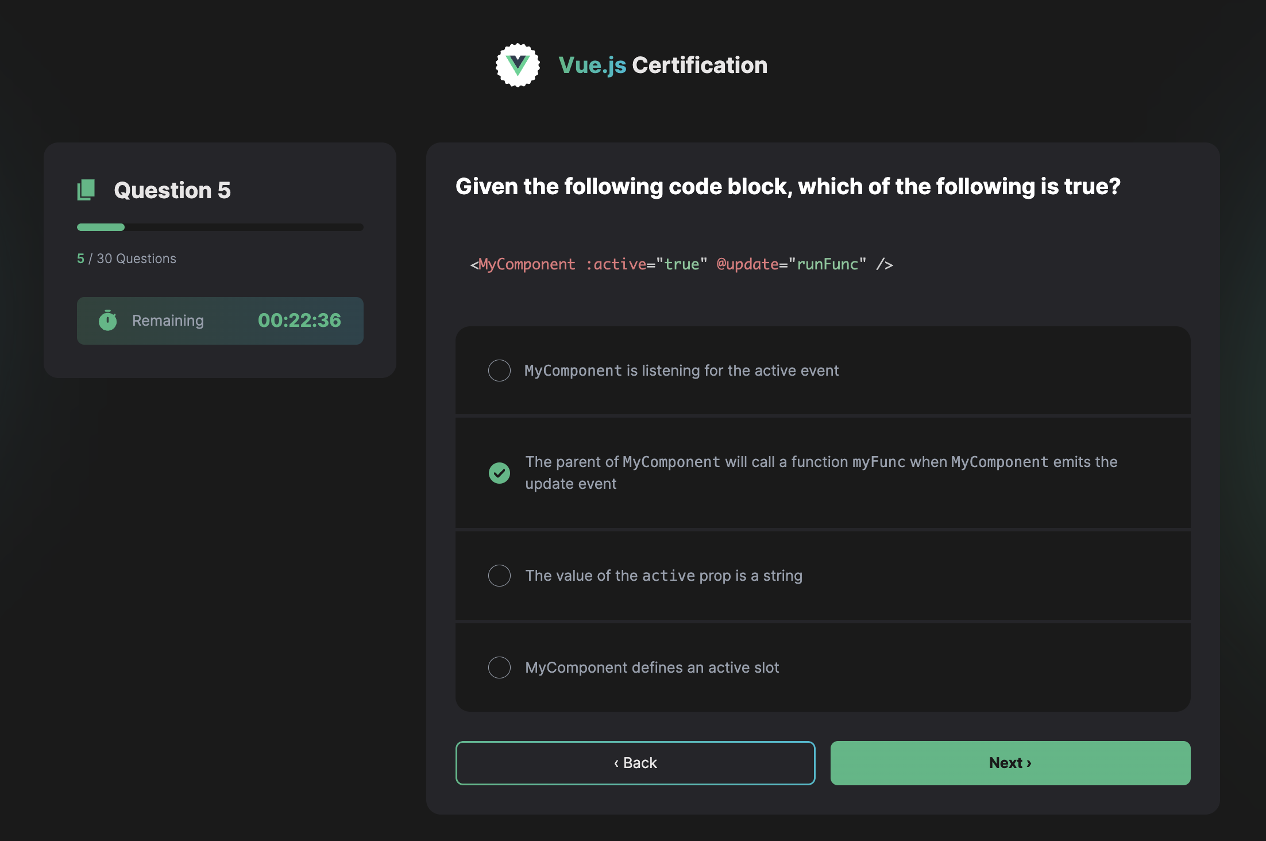Click the question prompt heading text
This screenshot has width=1266, height=841.
788,187
